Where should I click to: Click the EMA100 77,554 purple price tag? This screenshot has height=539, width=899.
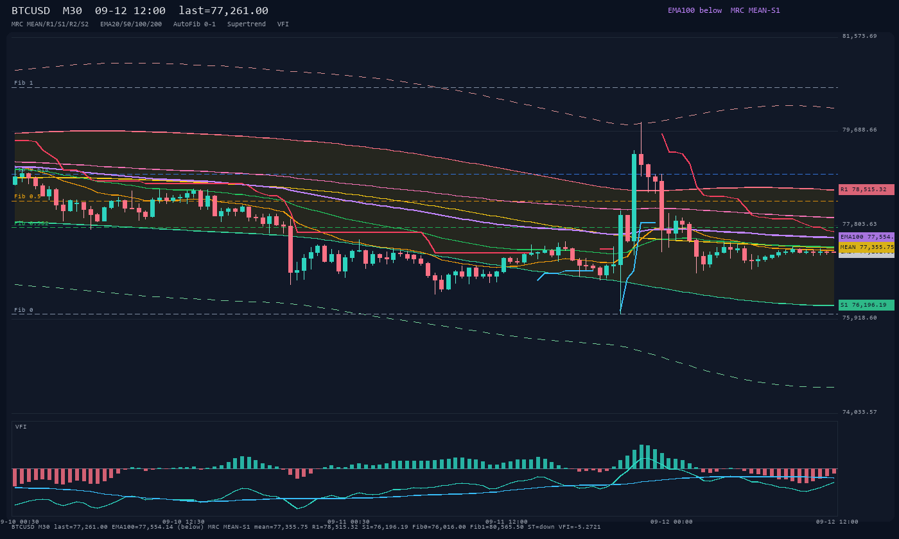[866, 237]
